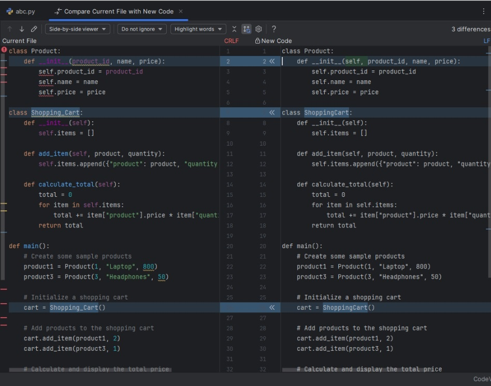This screenshot has height=386, width=491.
Task: Click the lock icon beside New Code
Action: coord(257,41)
